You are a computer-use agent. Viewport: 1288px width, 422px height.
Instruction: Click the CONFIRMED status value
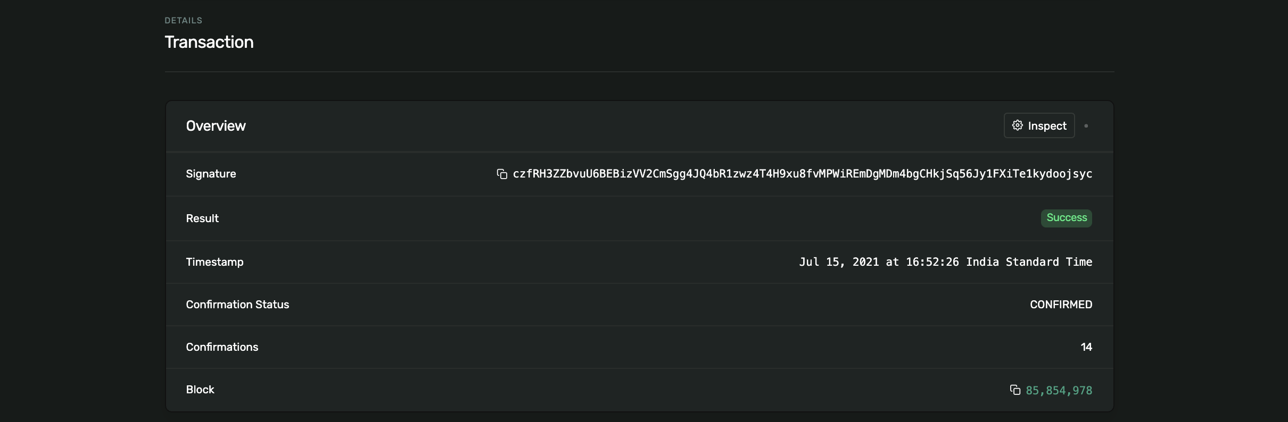coord(1061,305)
